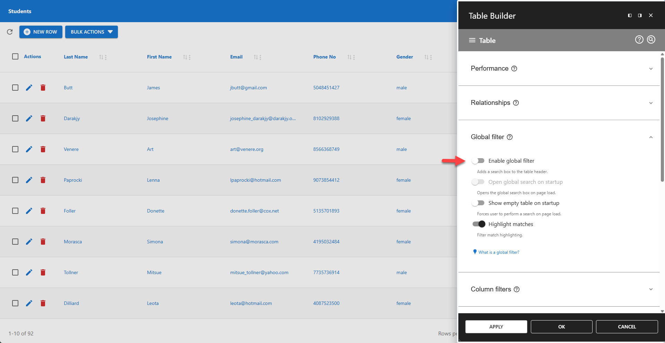Click the Apply button
The height and width of the screenshot is (343, 665).
(x=496, y=326)
